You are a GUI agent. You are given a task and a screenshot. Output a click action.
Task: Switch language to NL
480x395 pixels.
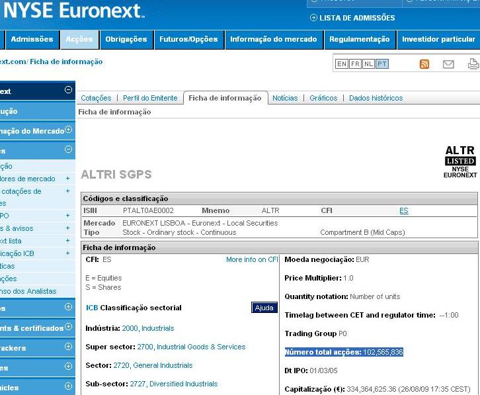pos(368,64)
